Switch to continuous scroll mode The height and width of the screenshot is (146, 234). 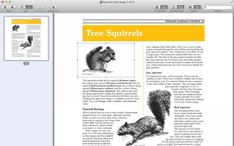click(164, 7)
